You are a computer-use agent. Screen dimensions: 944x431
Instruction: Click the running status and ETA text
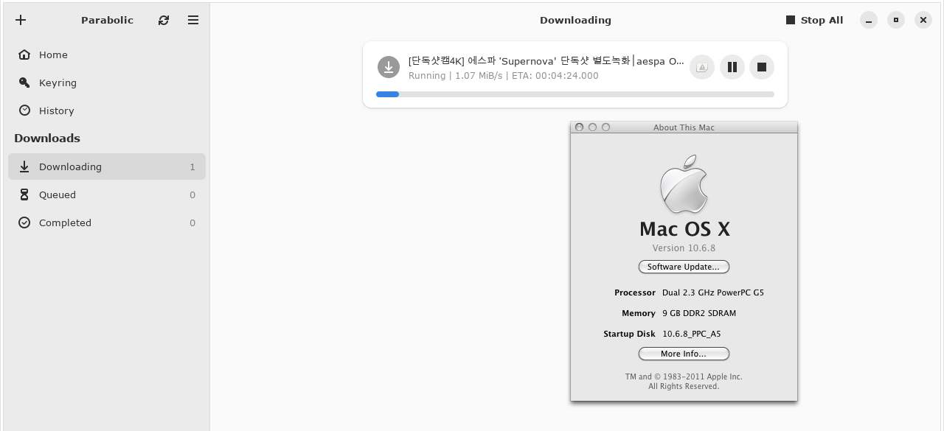(504, 75)
